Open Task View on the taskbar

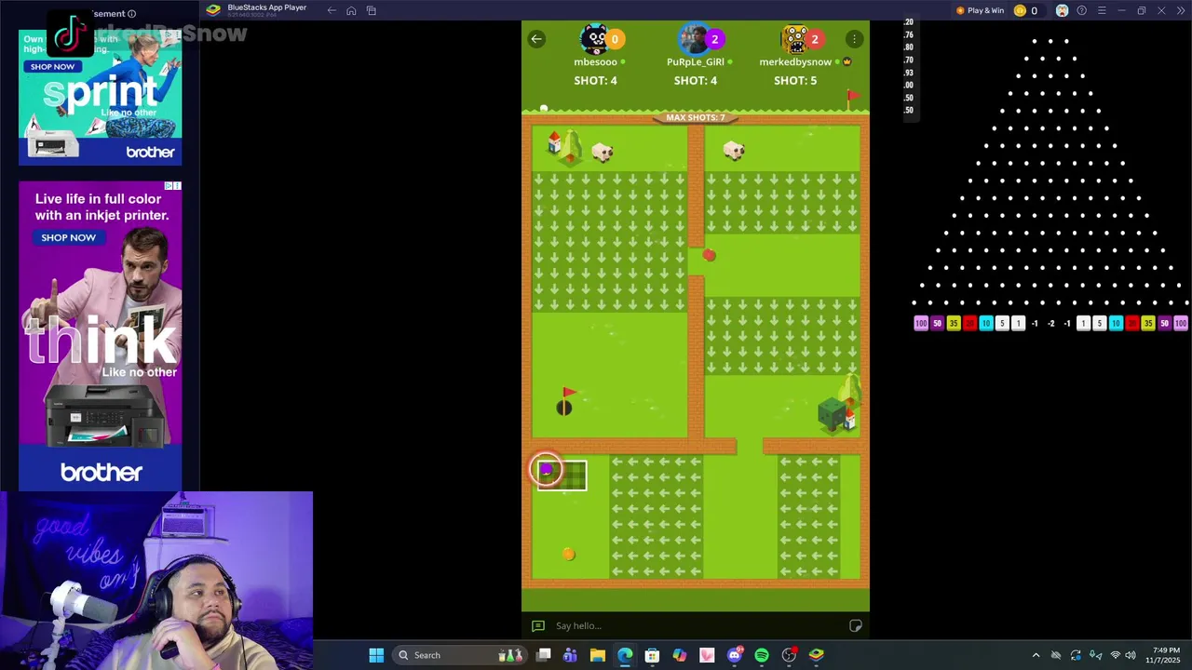pos(543,655)
